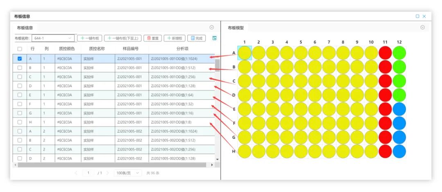Select the blue well in row H column 12
442x192 pixels.
[399, 151]
